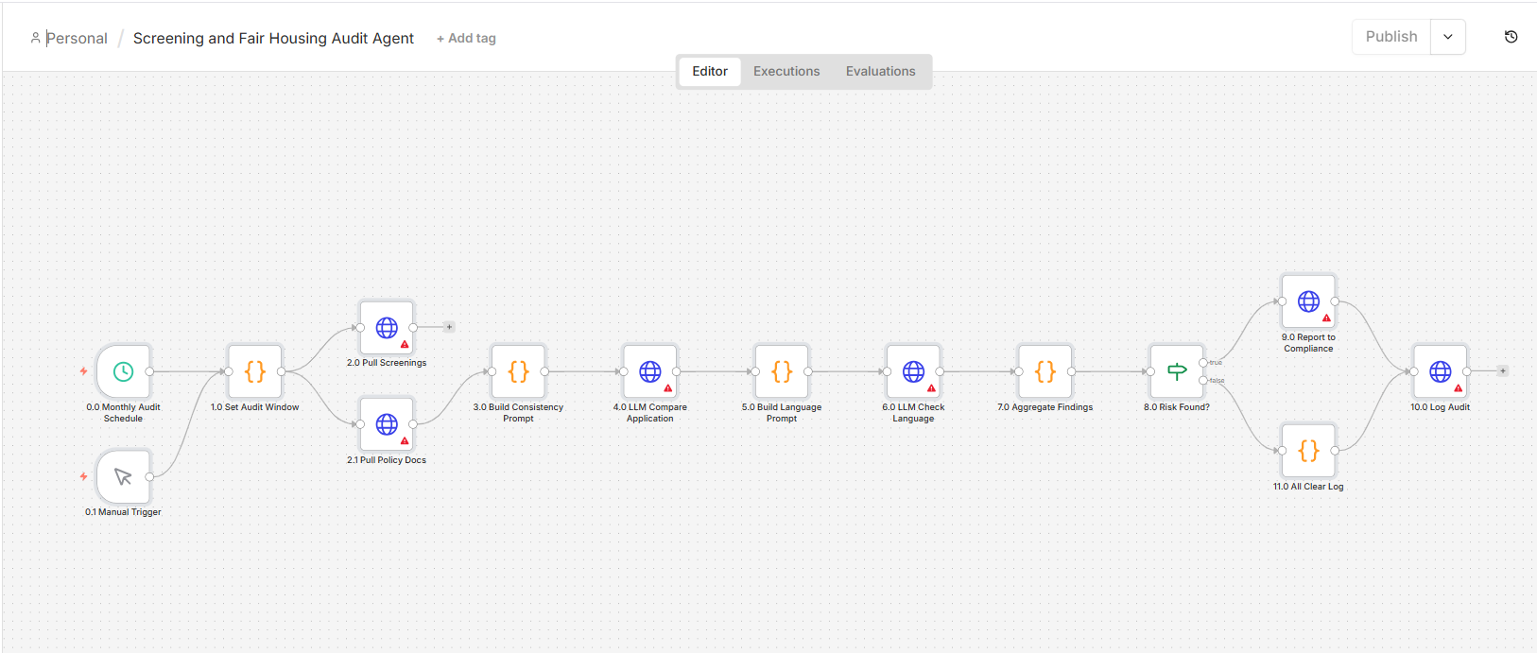Click the false output of 8.0 Risk Found?
The width and height of the screenshot is (1537, 653).
click(x=1203, y=381)
